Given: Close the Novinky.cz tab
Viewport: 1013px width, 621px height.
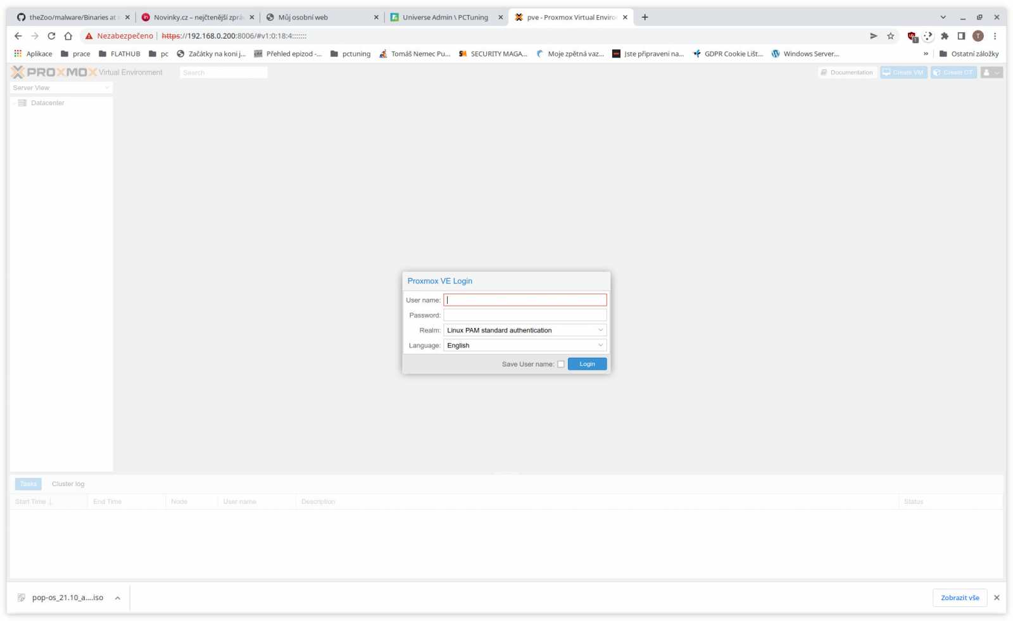Looking at the screenshot, I should coord(251,17).
